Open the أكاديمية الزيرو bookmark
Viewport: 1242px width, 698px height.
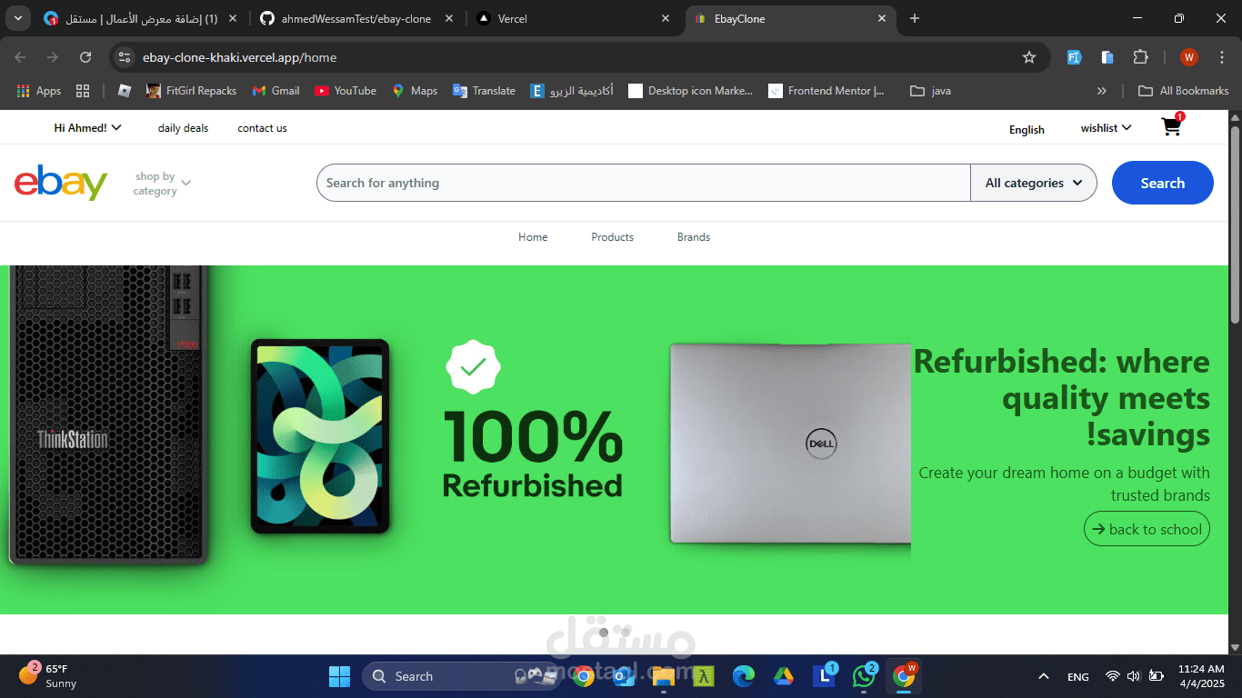573,91
